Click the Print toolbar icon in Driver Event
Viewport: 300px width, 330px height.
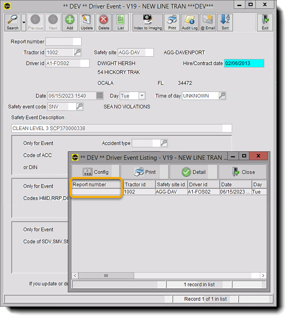point(172,22)
